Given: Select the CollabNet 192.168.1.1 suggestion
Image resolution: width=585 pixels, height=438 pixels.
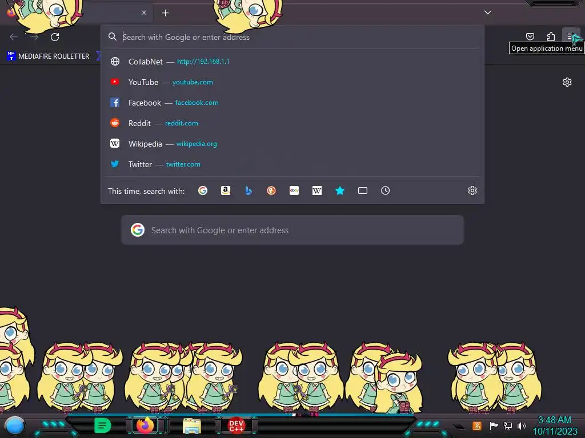Looking at the screenshot, I should 292,62.
